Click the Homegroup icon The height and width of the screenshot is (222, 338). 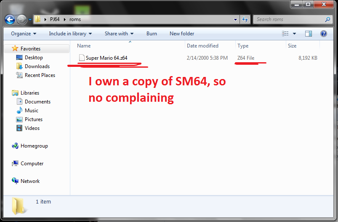(x=15, y=146)
